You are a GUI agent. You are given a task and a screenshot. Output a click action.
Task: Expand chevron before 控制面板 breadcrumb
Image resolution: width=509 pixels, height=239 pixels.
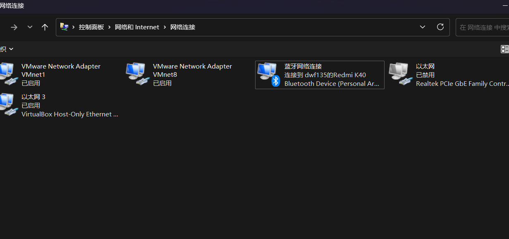[x=74, y=27]
